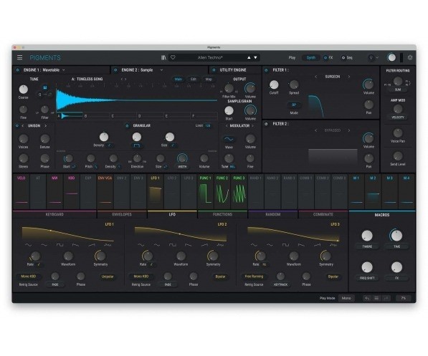Select the FUNC 2 modulation source
This screenshot has height=356, width=428.
[x=222, y=191]
